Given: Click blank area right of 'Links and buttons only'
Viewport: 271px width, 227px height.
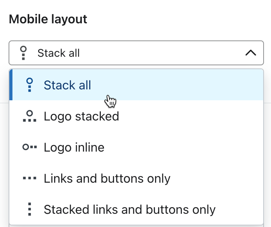Looking at the screenshot, I should tap(218, 178).
